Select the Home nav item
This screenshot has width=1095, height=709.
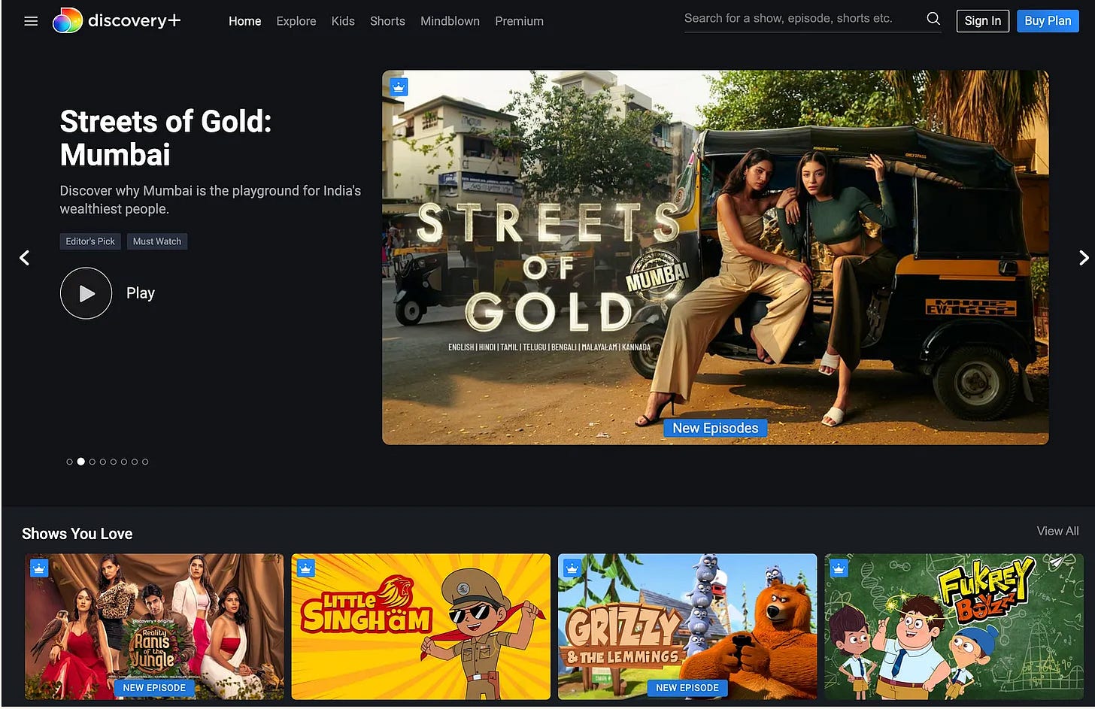[x=245, y=21]
